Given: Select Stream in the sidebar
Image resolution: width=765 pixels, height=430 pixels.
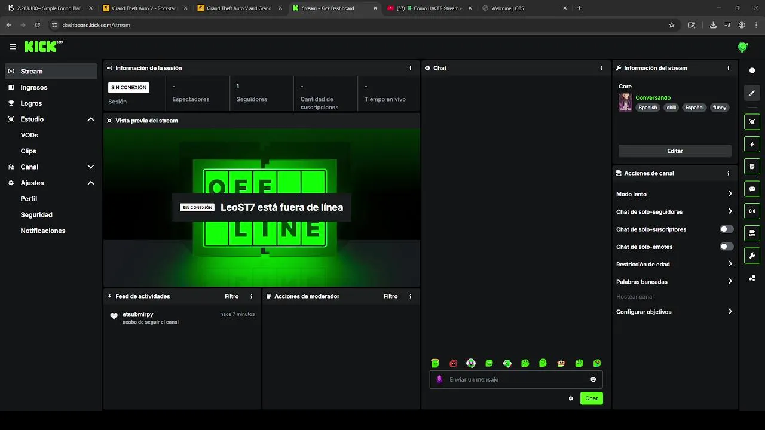Looking at the screenshot, I should (x=51, y=71).
